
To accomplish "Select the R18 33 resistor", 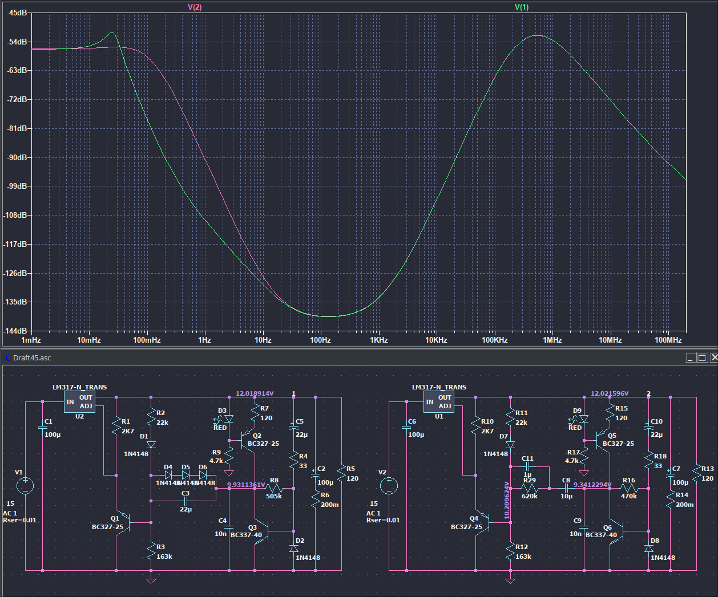I will tap(648, 461).
